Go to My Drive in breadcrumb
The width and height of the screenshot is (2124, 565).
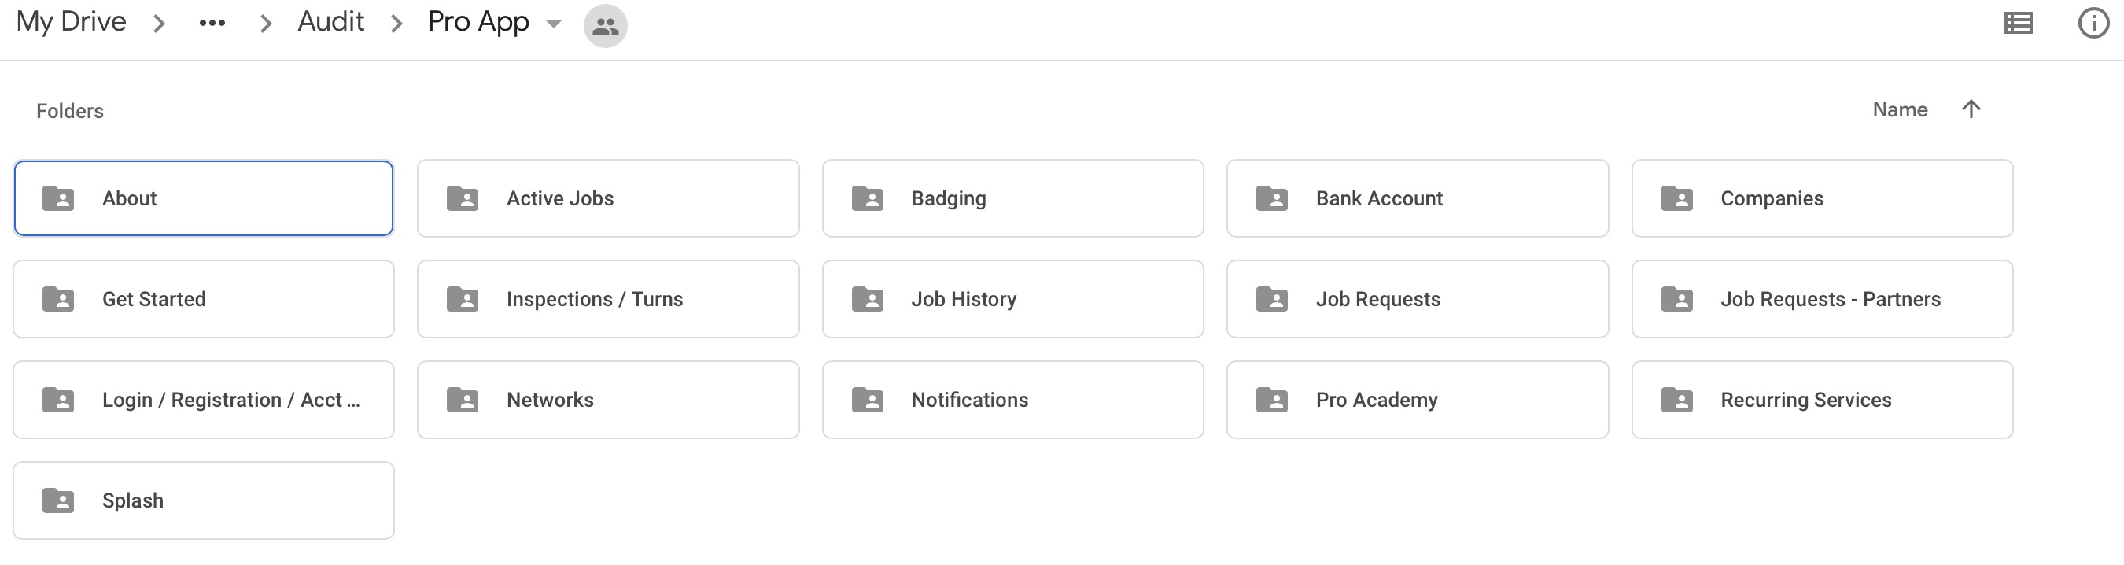[x=71, y=21]
